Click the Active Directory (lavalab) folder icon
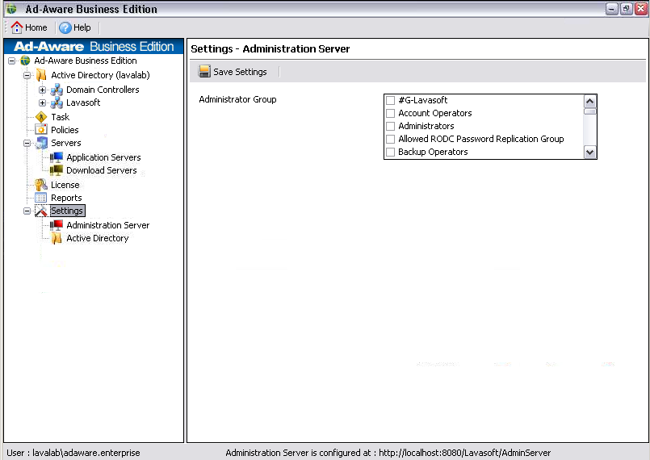 [x=41, y=75]
